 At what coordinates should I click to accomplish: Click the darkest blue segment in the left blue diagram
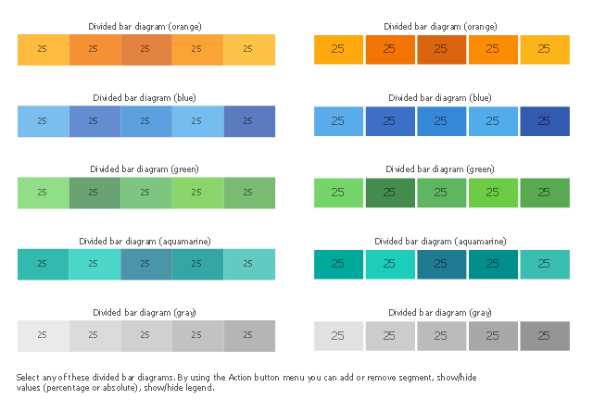pyautogui.click(x=248, y=121)
